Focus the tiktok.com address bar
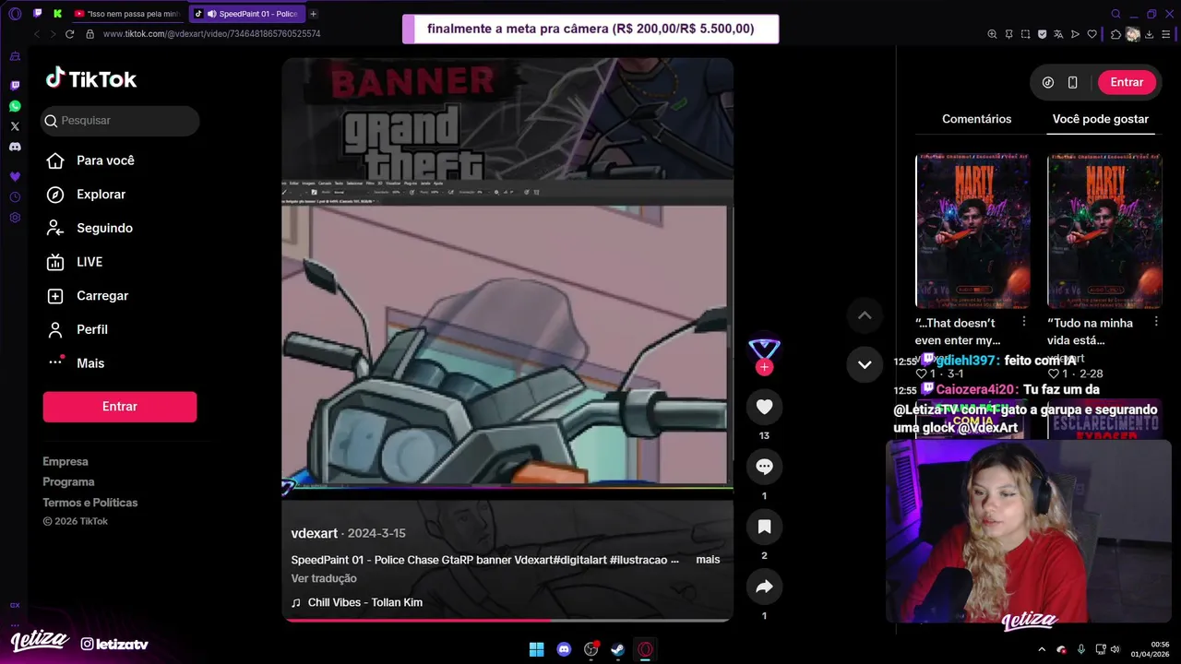This screenshot has width=1181, height=664. 212,34
